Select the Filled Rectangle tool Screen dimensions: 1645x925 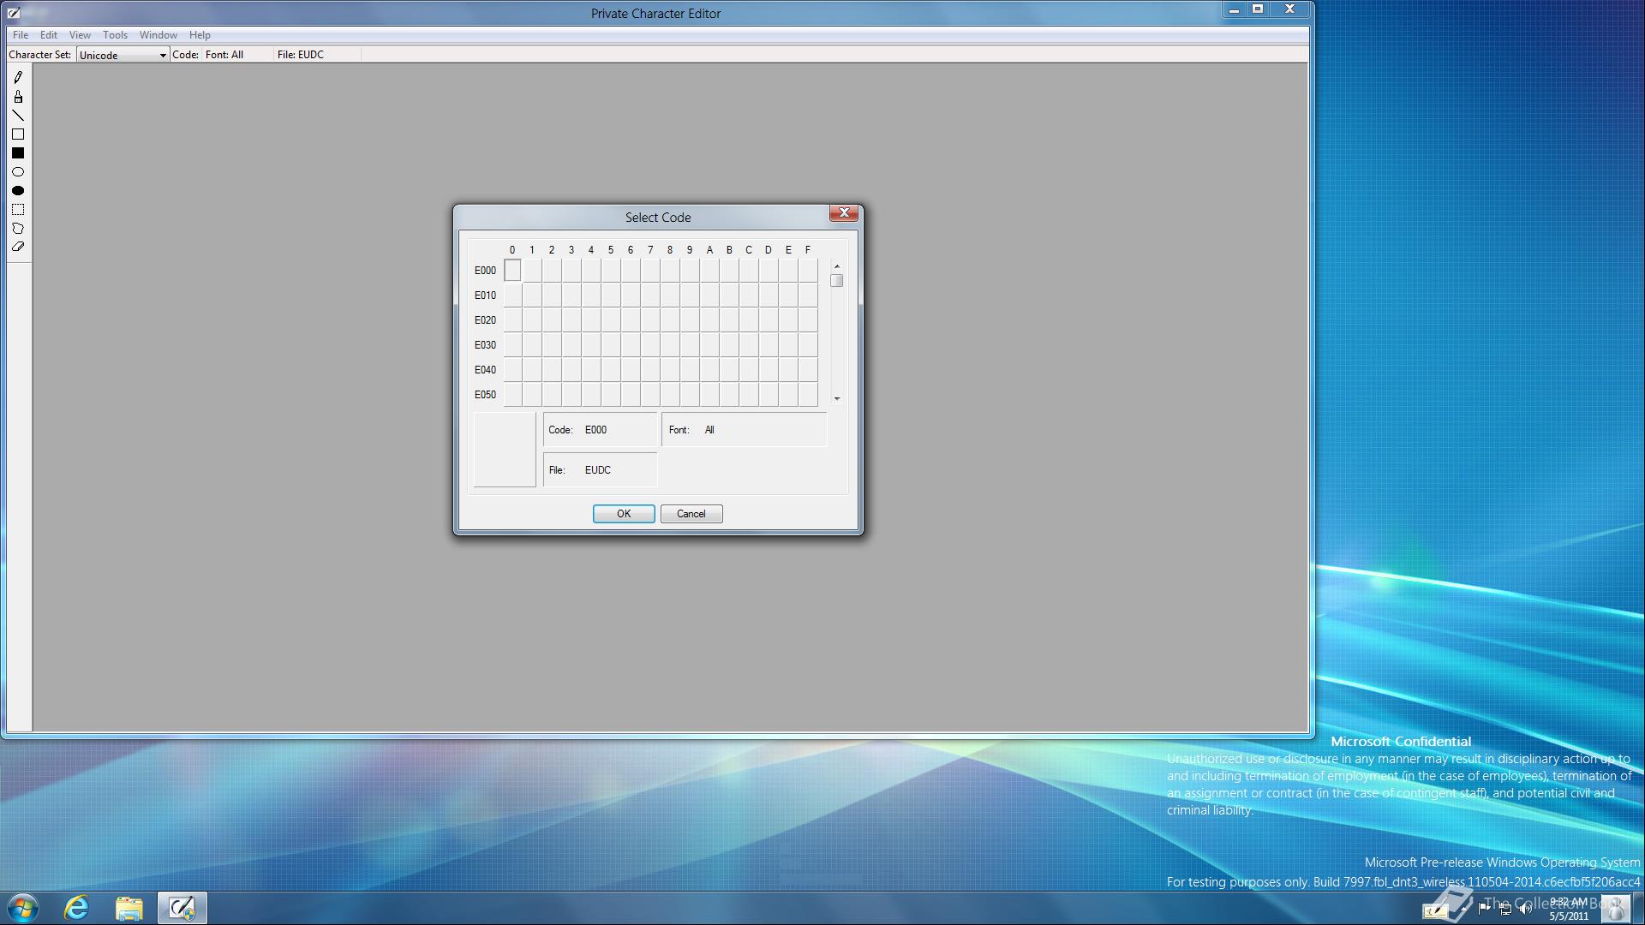18,153
